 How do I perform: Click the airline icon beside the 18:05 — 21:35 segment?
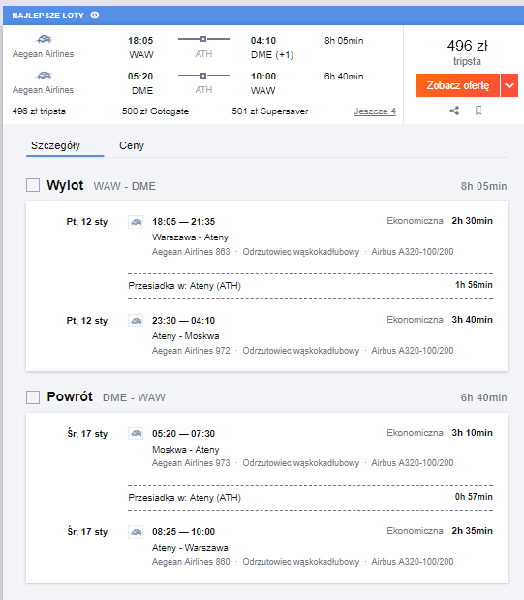pos(136,222)
